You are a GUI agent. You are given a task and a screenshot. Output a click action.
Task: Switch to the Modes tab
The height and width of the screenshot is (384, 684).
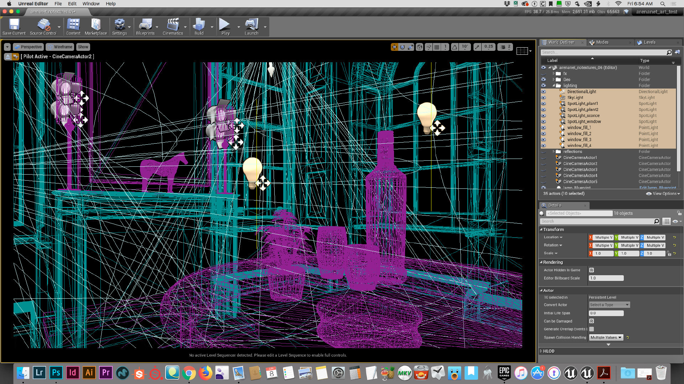pos(602,42)
